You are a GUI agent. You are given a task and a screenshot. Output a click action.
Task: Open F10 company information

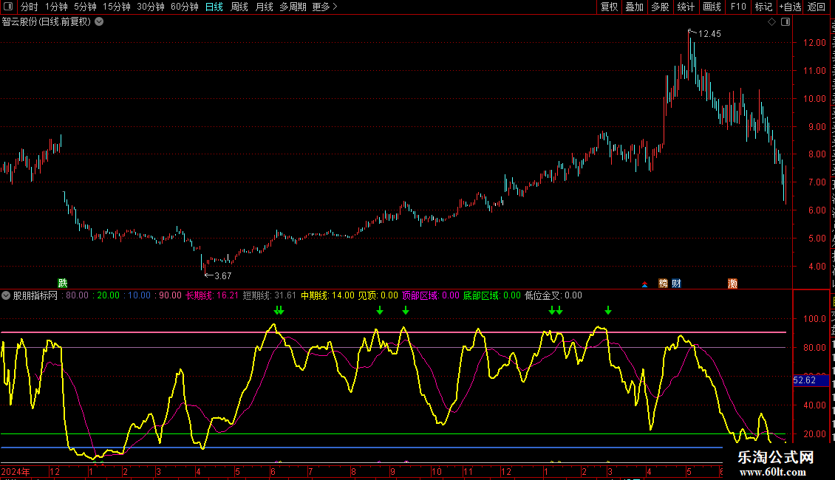(x=738, y=7)
